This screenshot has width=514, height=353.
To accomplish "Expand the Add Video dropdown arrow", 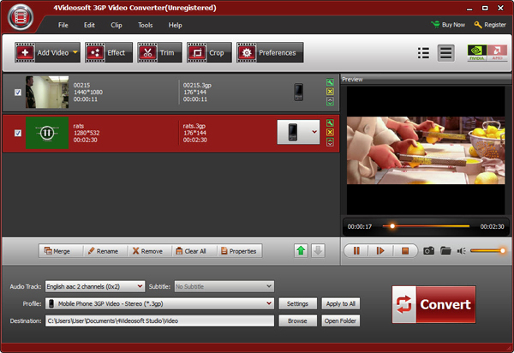I will 75,52.
